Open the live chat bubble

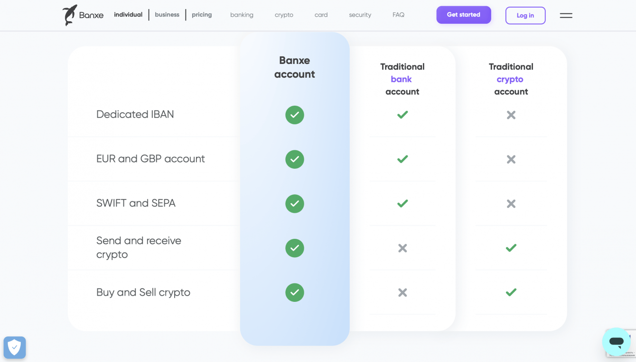(616, 342)
